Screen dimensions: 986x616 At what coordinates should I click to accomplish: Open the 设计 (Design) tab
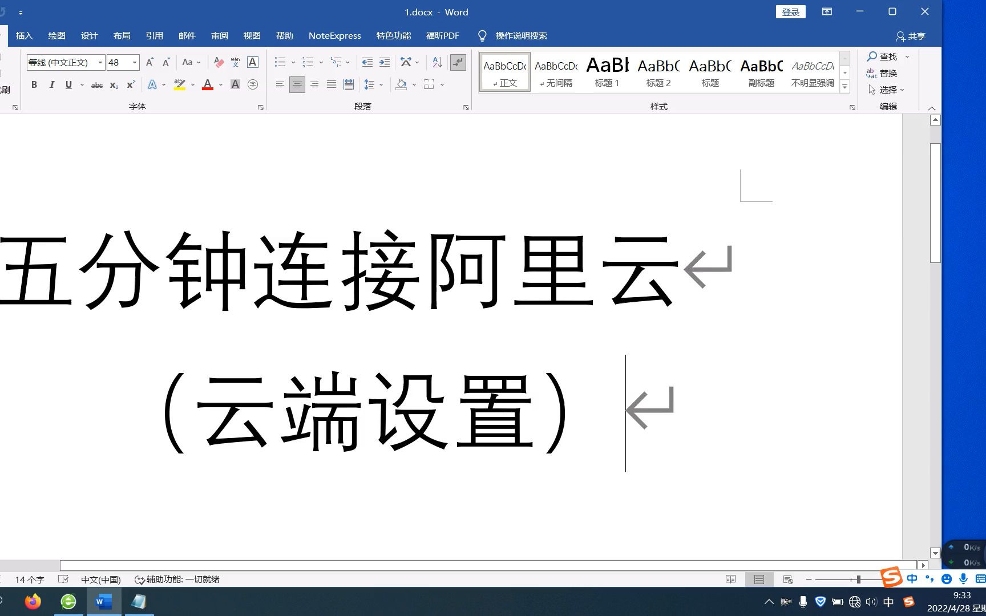[90, 35]
